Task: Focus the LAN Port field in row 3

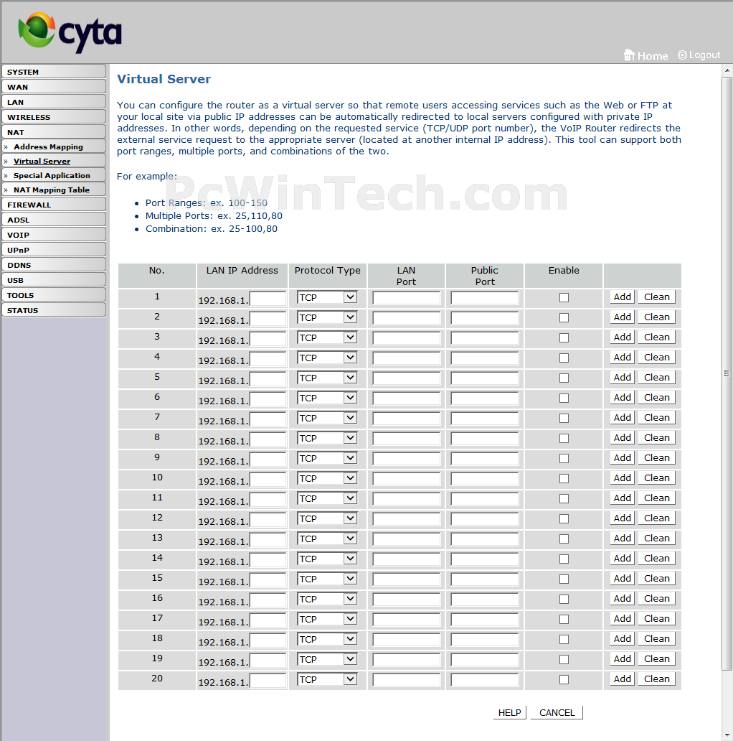Action: pyautogui.click(x=406, y=338)
